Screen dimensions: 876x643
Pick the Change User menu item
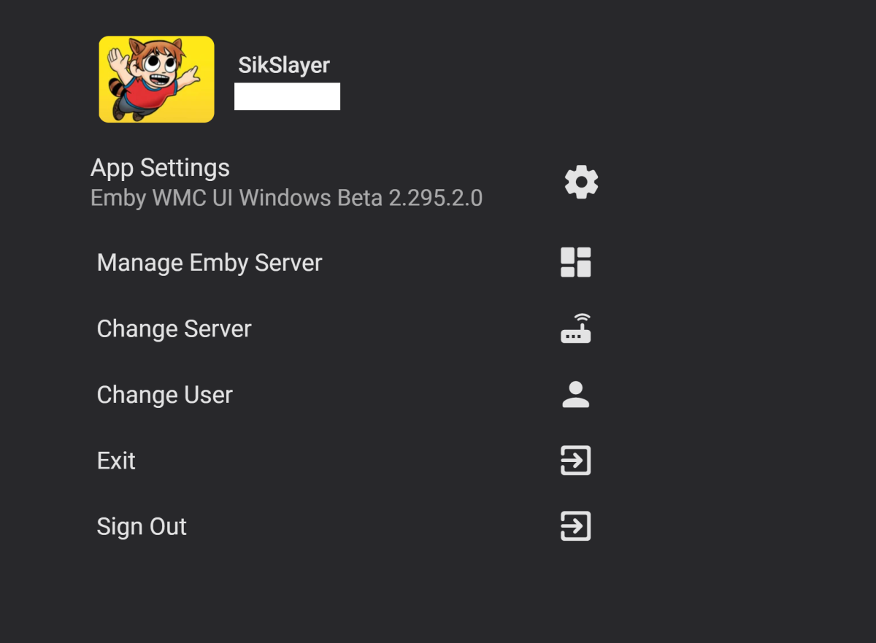(164, 395)
